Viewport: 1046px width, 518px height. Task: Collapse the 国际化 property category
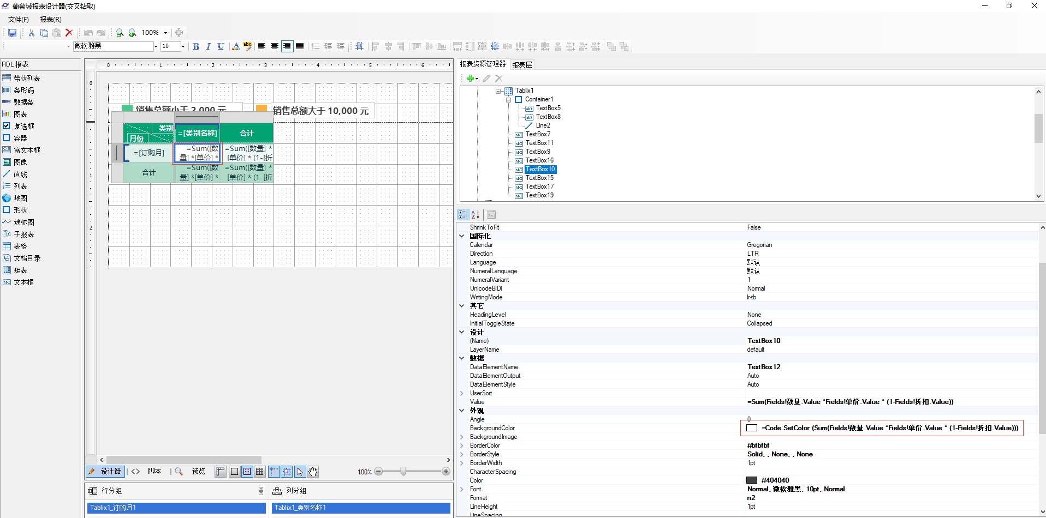462,236
